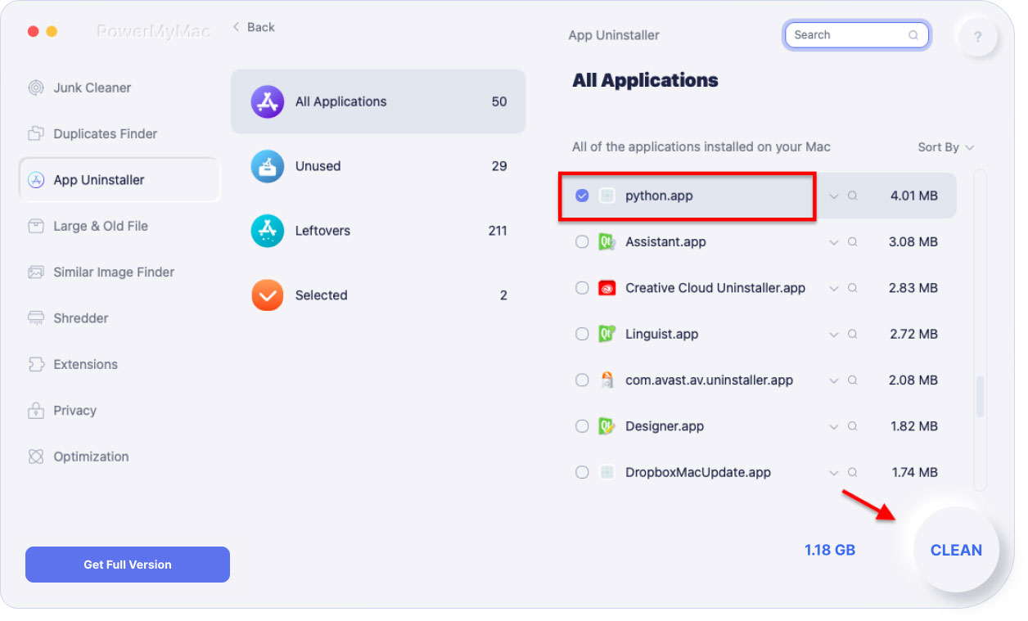1028x621 pixels.
Task: Reveal com.avast.av.uninstaller.app with magnifier icon
Action: click(x=853, y=380)
